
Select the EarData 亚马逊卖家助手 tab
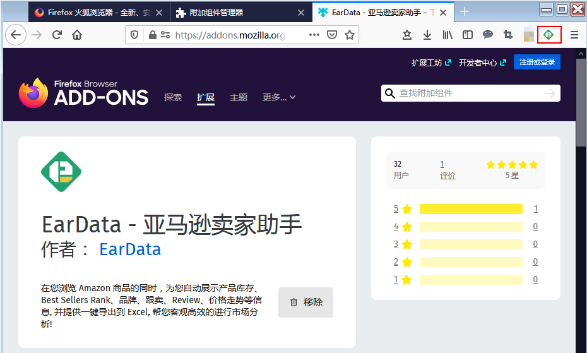tap(383, 13)
